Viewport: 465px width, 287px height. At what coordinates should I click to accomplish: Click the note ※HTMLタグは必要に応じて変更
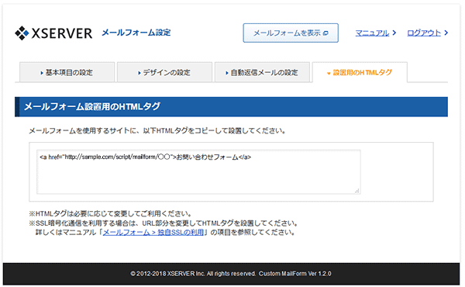tap(110, 213)
